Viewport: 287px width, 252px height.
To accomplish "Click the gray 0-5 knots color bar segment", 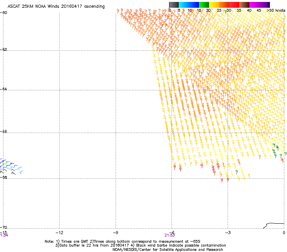I will 174,5.
